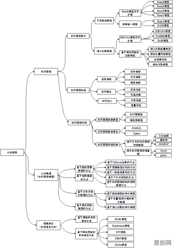Select the Transformer模型 box
The width and height of the screenshot is (173, 248).
coord(121,226)
